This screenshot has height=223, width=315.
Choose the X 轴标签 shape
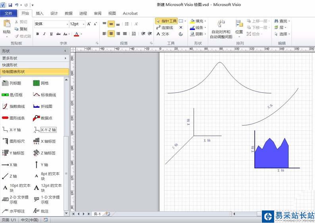click(44, 141)
